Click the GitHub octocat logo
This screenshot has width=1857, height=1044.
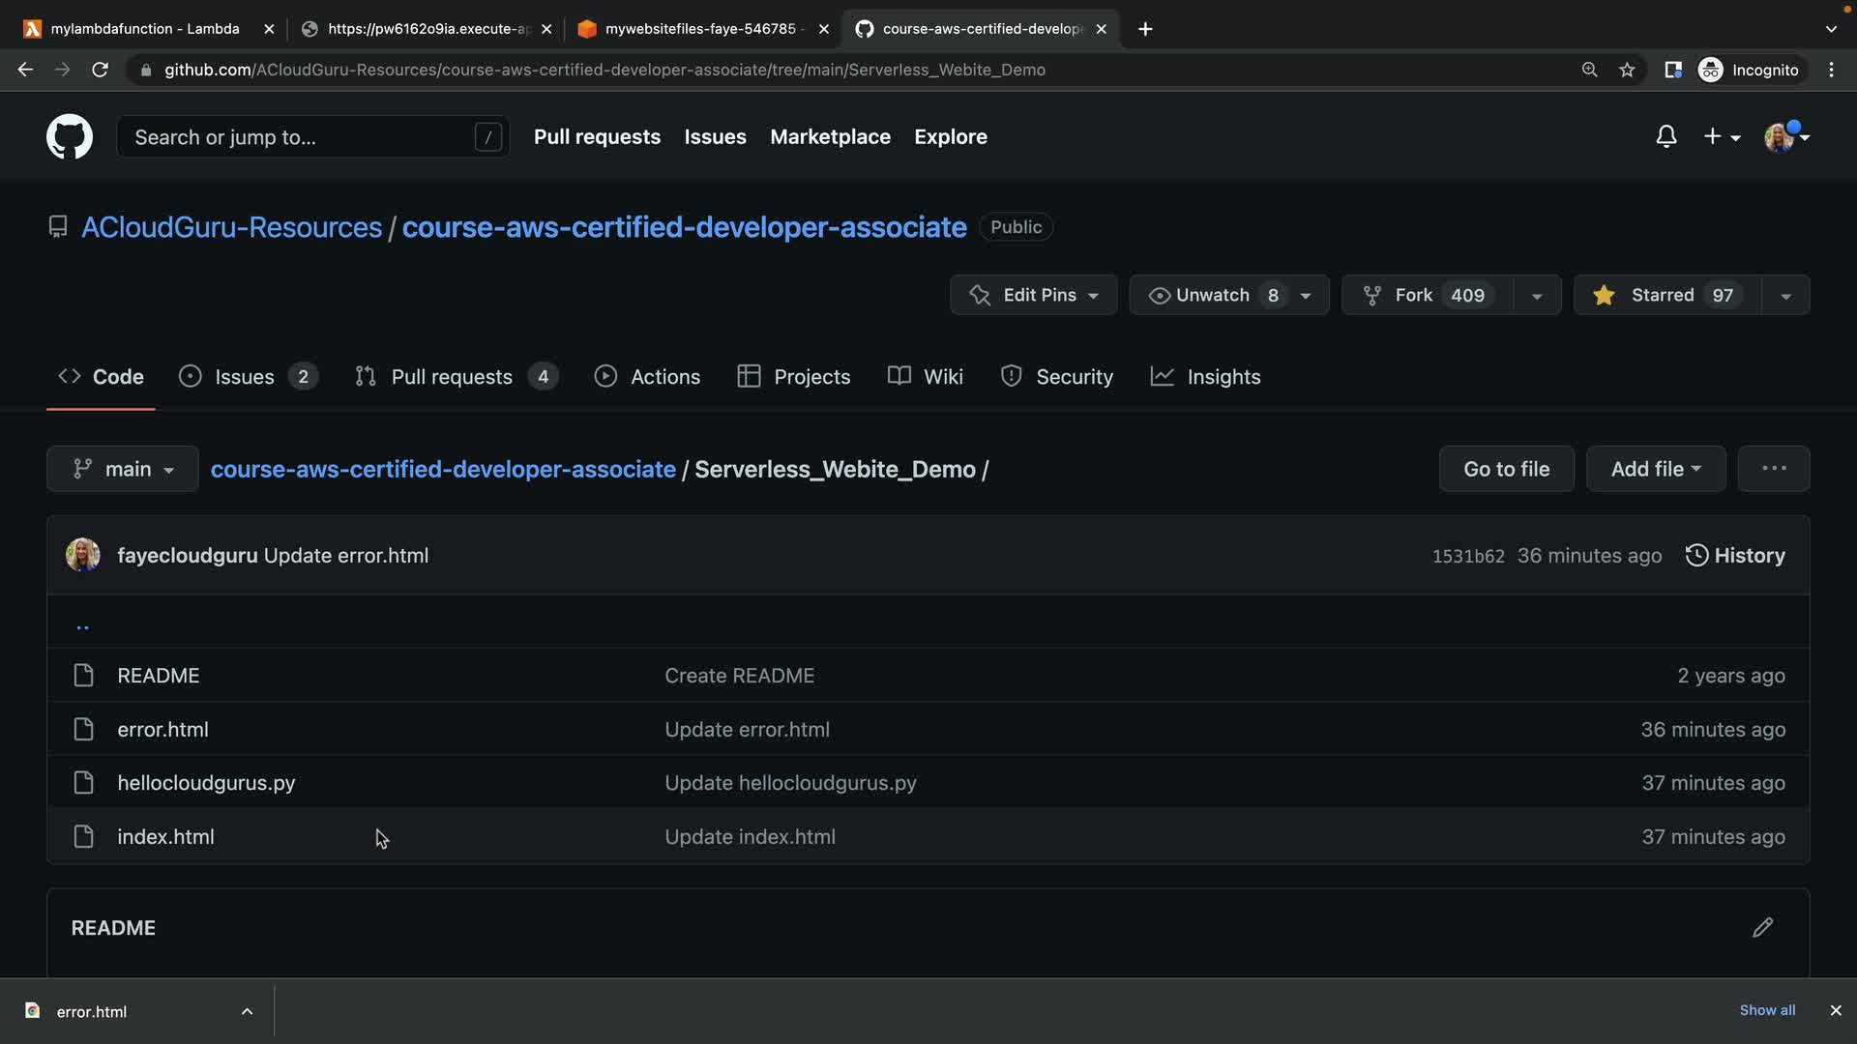[x=70, y=136]
